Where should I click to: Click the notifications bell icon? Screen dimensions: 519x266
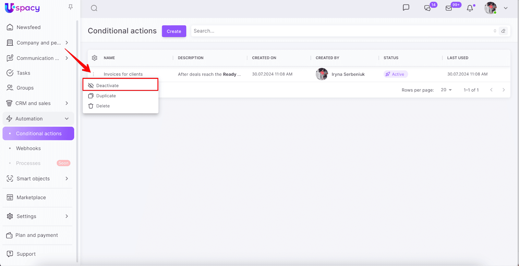470,8
